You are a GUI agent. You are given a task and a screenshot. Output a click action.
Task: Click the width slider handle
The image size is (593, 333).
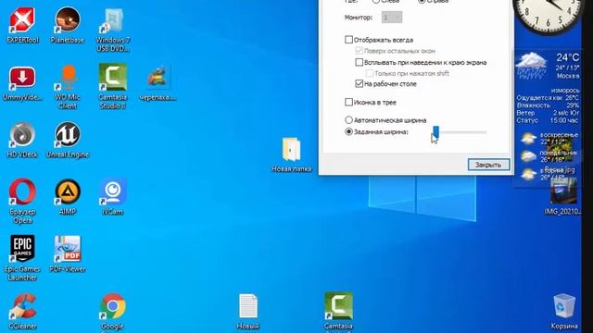pyautogui.click(x=435, y=131)
